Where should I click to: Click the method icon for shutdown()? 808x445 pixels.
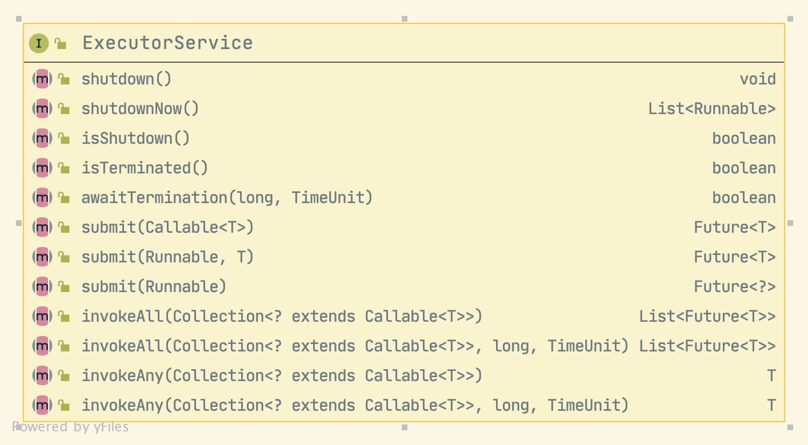tap(42, 79)
